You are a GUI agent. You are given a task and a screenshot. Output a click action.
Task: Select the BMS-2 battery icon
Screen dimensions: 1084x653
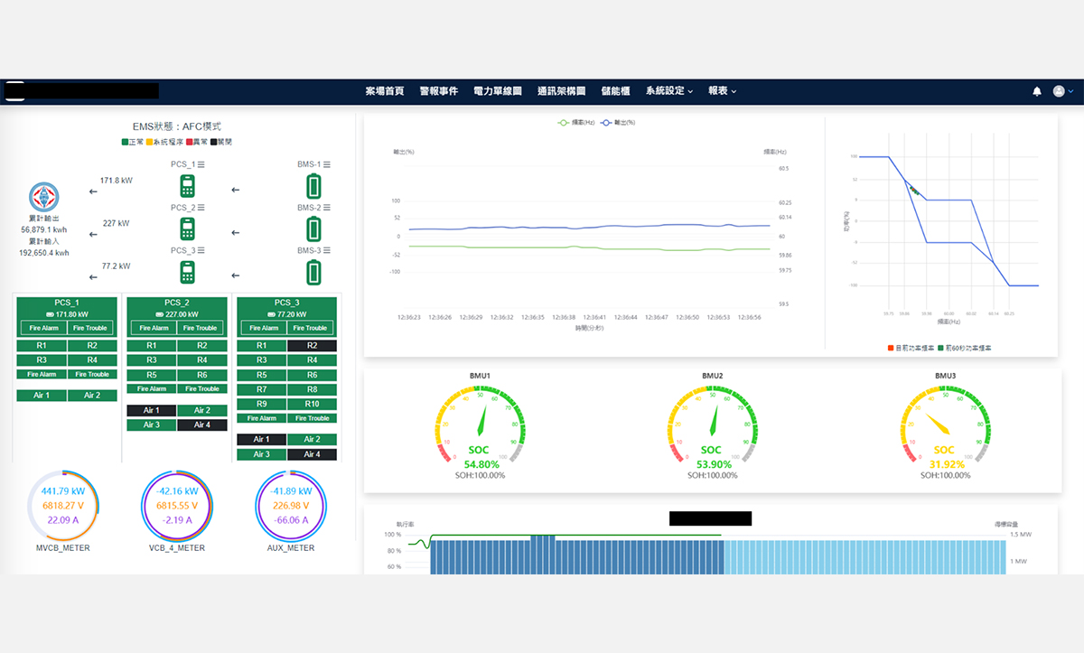pos(313,229)
